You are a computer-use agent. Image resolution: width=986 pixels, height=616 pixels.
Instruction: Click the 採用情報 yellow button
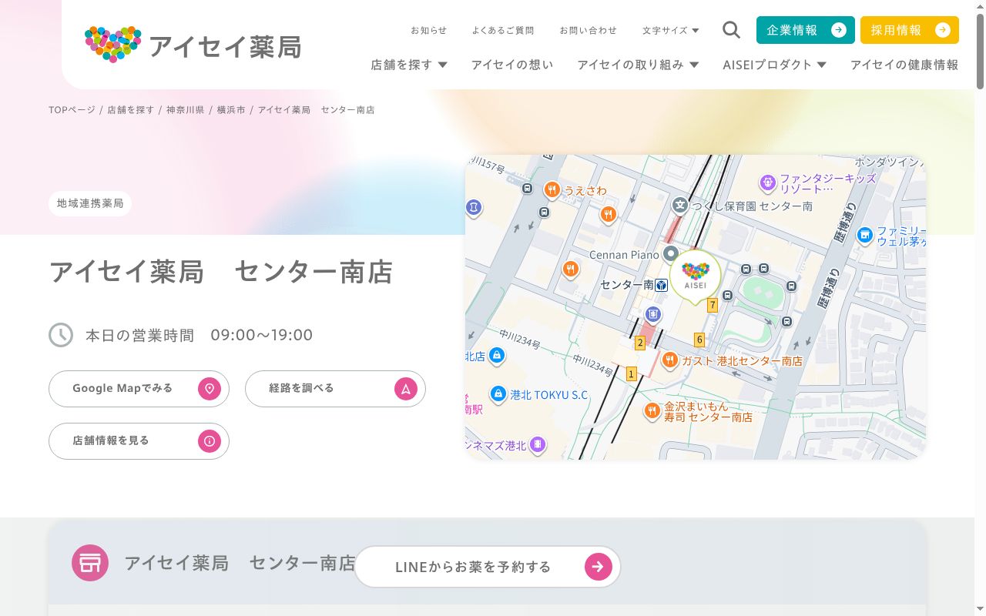coord(910,30)
